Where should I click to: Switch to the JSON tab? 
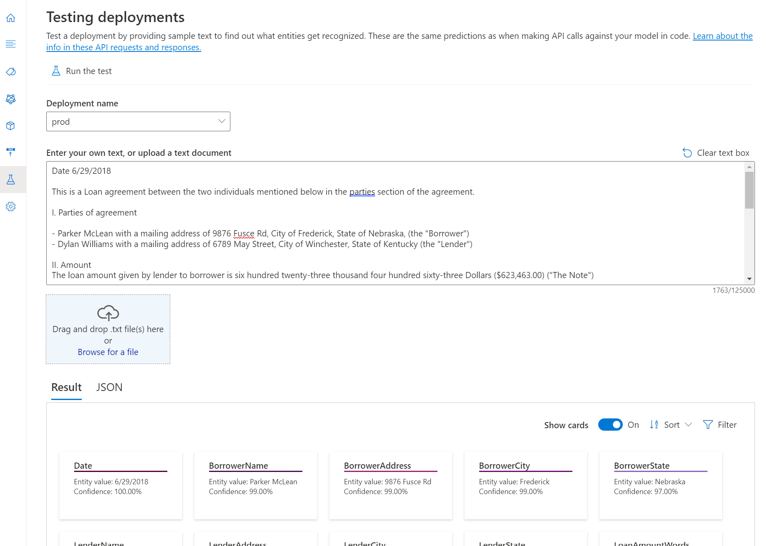109,387
